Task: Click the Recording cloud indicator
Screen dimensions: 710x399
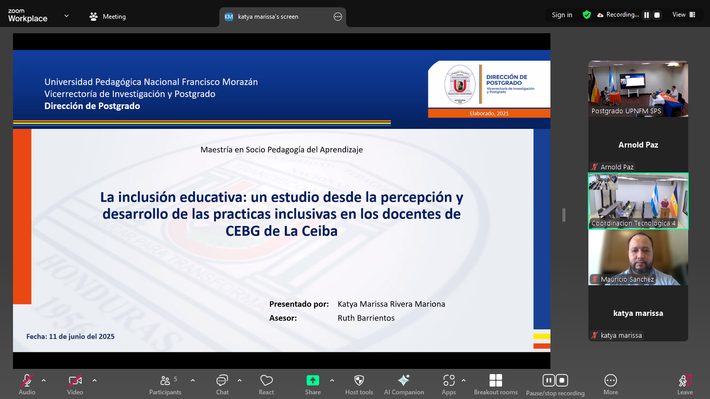Action: (x=618, y=15)
